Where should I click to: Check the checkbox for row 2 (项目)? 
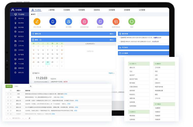[x=11, y=97]
